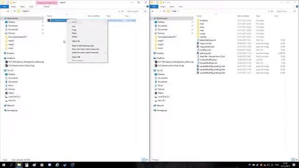The height and width of the screenshot is (168, 299).
Task: Select Local Disk (C:) in export window sidebar
Action: 14,97
